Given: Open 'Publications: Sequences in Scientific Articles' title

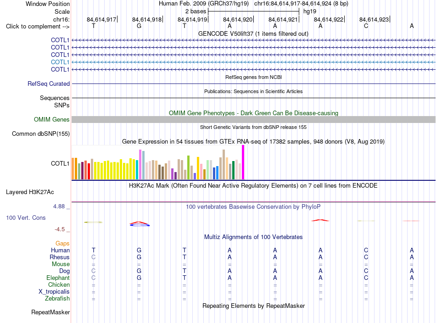Looking at the screenshot, I should [253, 91].
